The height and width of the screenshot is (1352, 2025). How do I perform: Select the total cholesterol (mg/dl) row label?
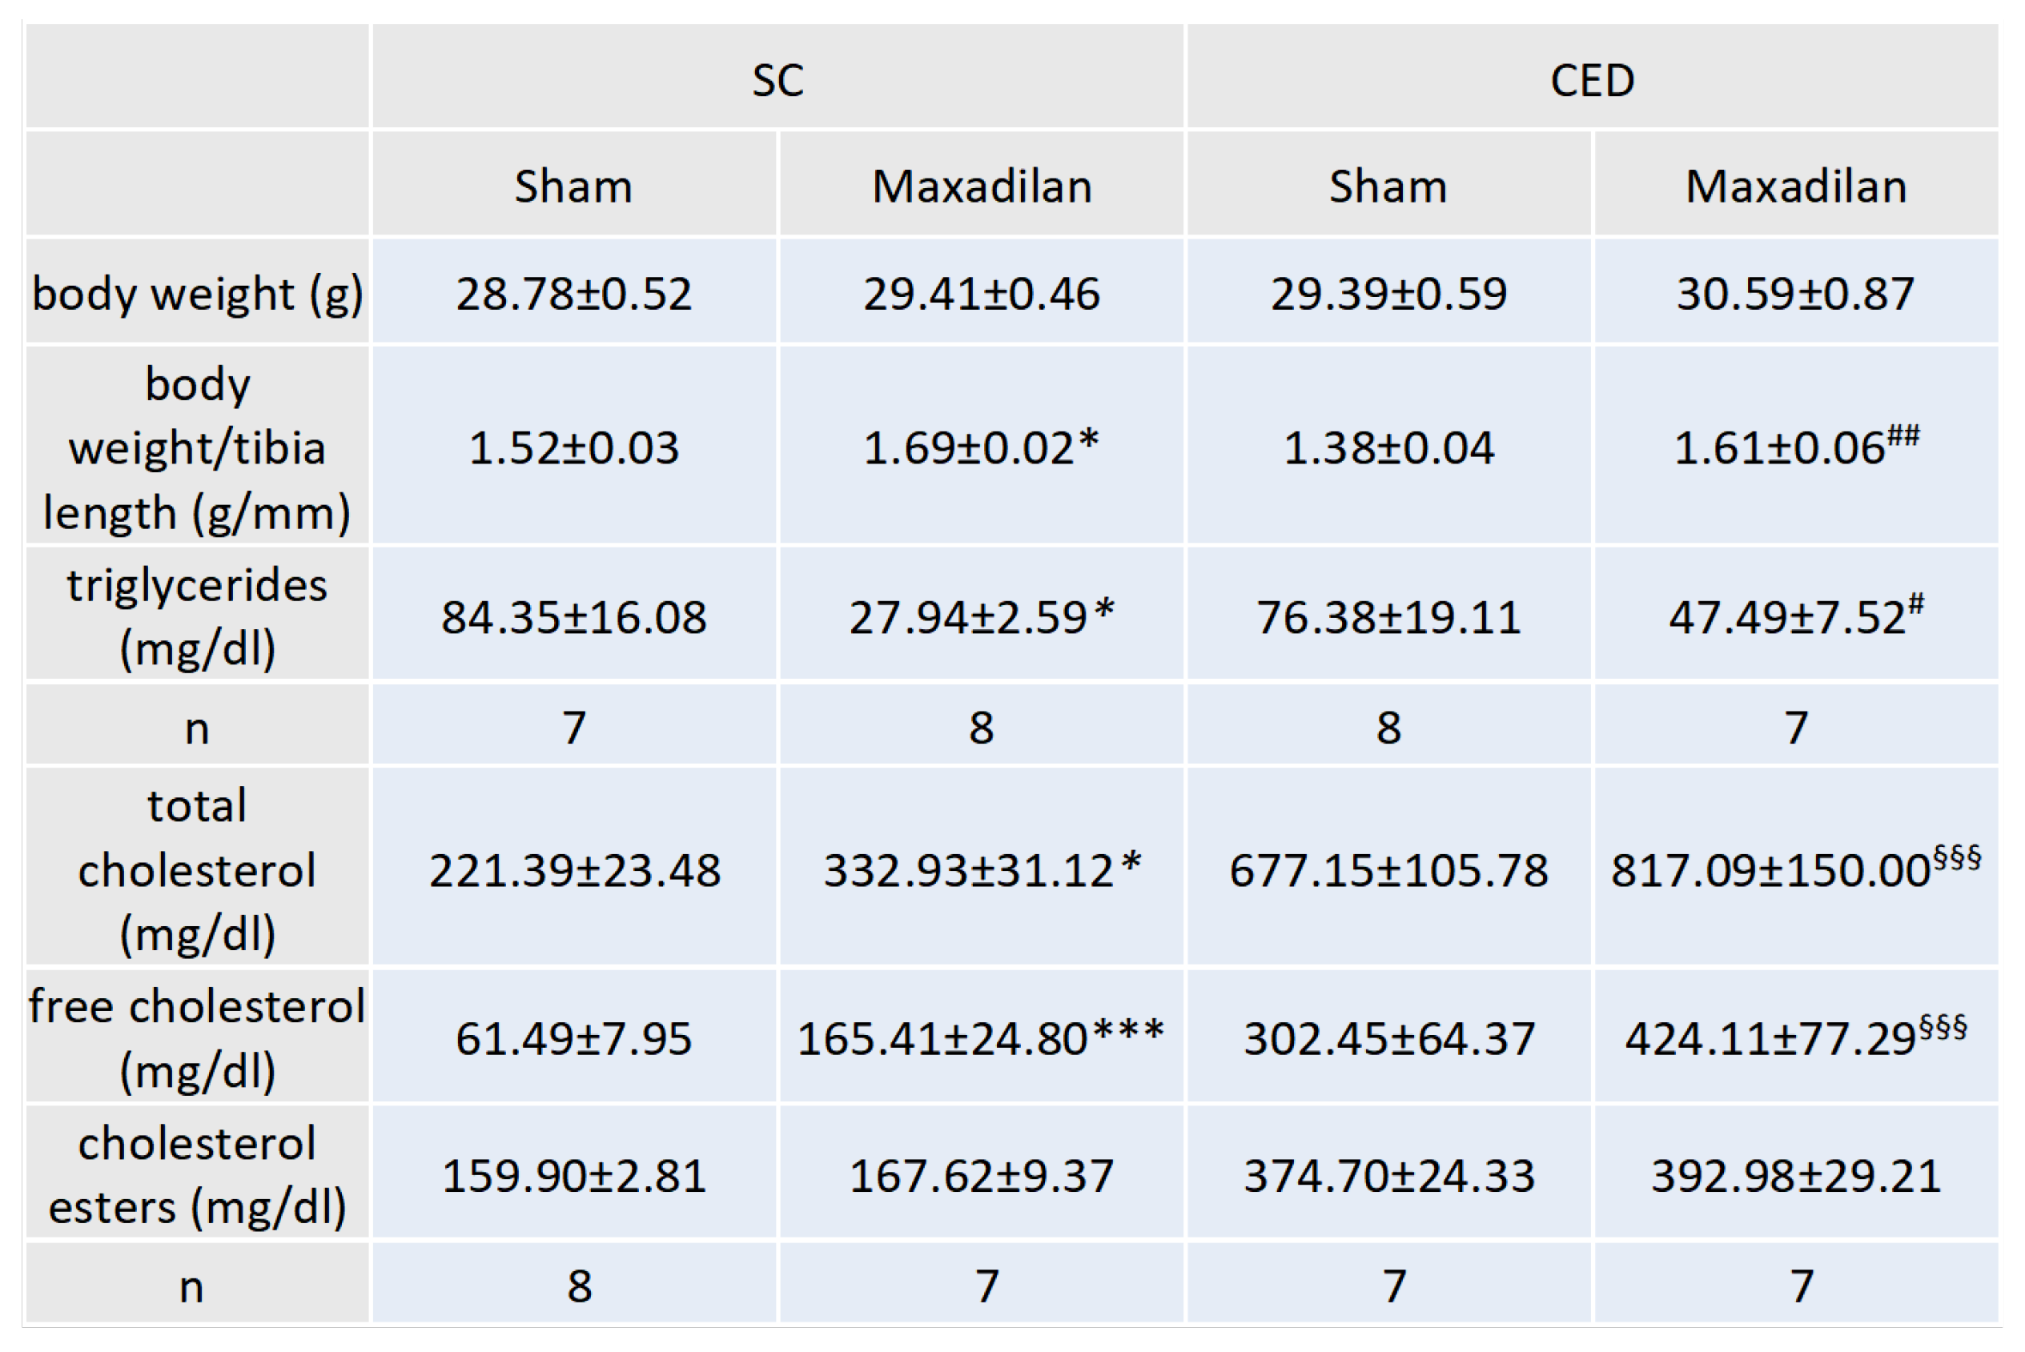tap(198, 869)
